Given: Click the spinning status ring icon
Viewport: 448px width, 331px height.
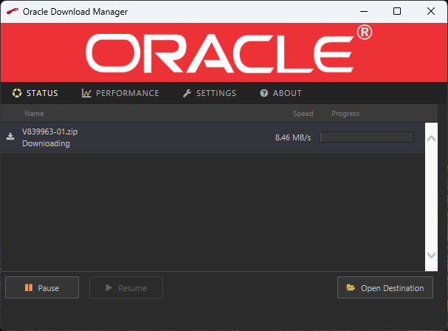Looking at the screenshot, I should pos(17,93).
